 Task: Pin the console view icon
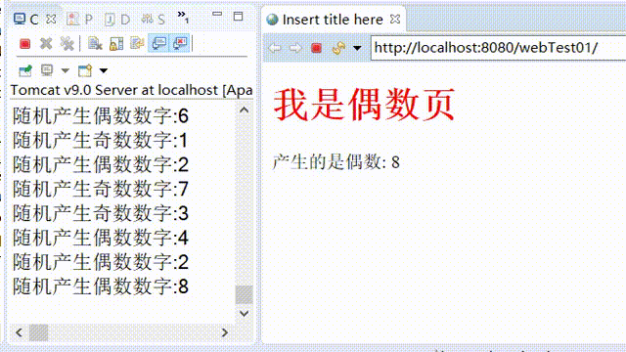25,71
